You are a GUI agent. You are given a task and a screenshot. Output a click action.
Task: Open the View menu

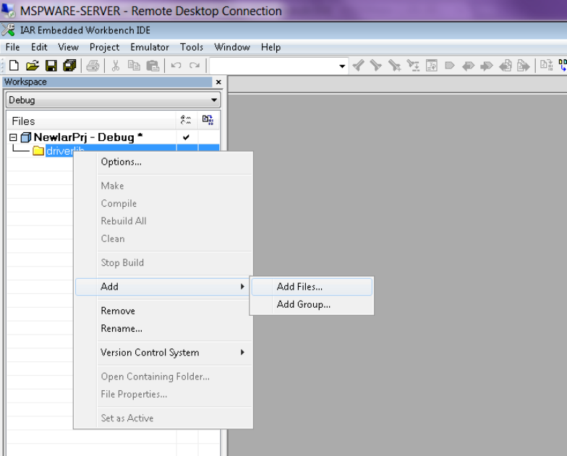click(68, 48)
